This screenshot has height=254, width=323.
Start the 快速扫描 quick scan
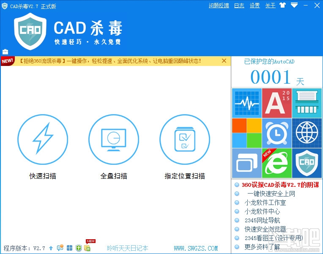pyautogui.click(x=43, y=139)
